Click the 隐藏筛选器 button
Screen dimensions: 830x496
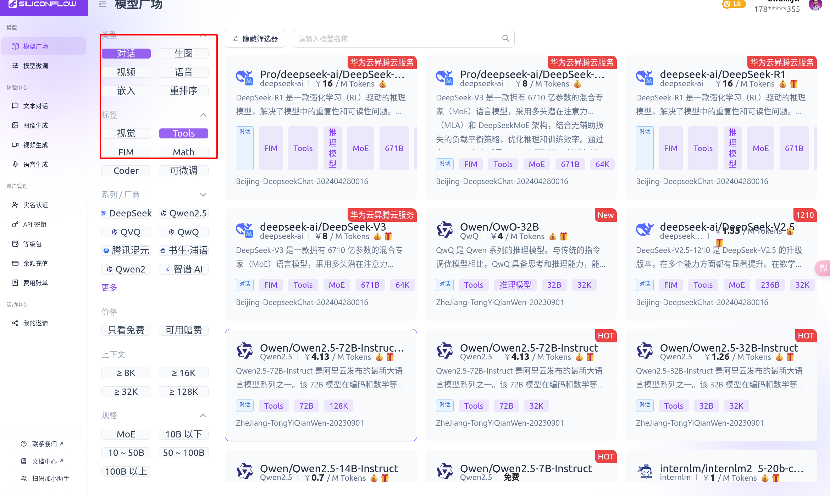[x=255, y=39]
